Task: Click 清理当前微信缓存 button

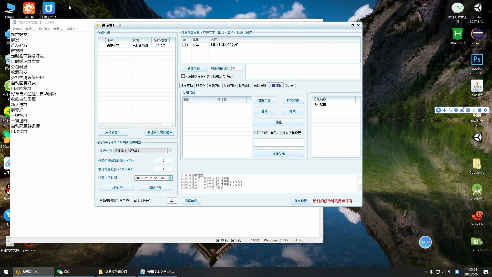Action: (160, 132)
